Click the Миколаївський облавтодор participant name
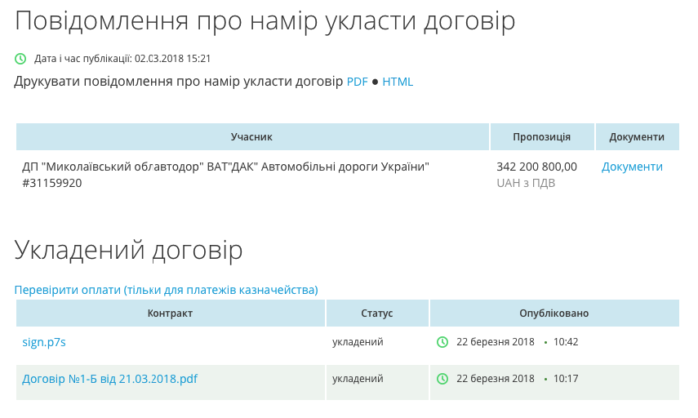The image size is (698, 418). [225, 167]
